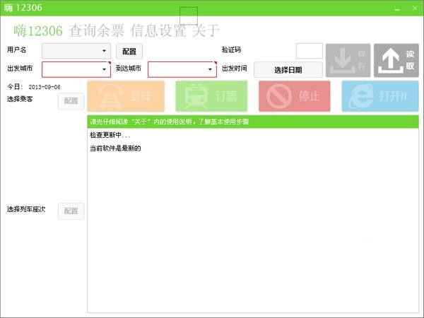Viewport: 424px width, 318px height.
Task: Click 配置 button beside 选择列车座次
Action: point(71,211)
